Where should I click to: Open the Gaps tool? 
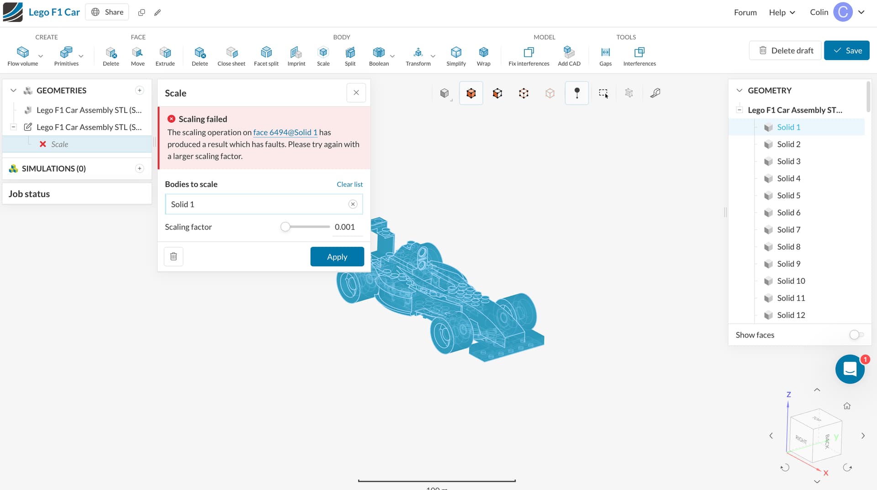605,56
